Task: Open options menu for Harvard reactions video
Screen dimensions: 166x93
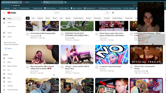Action: 58,67
